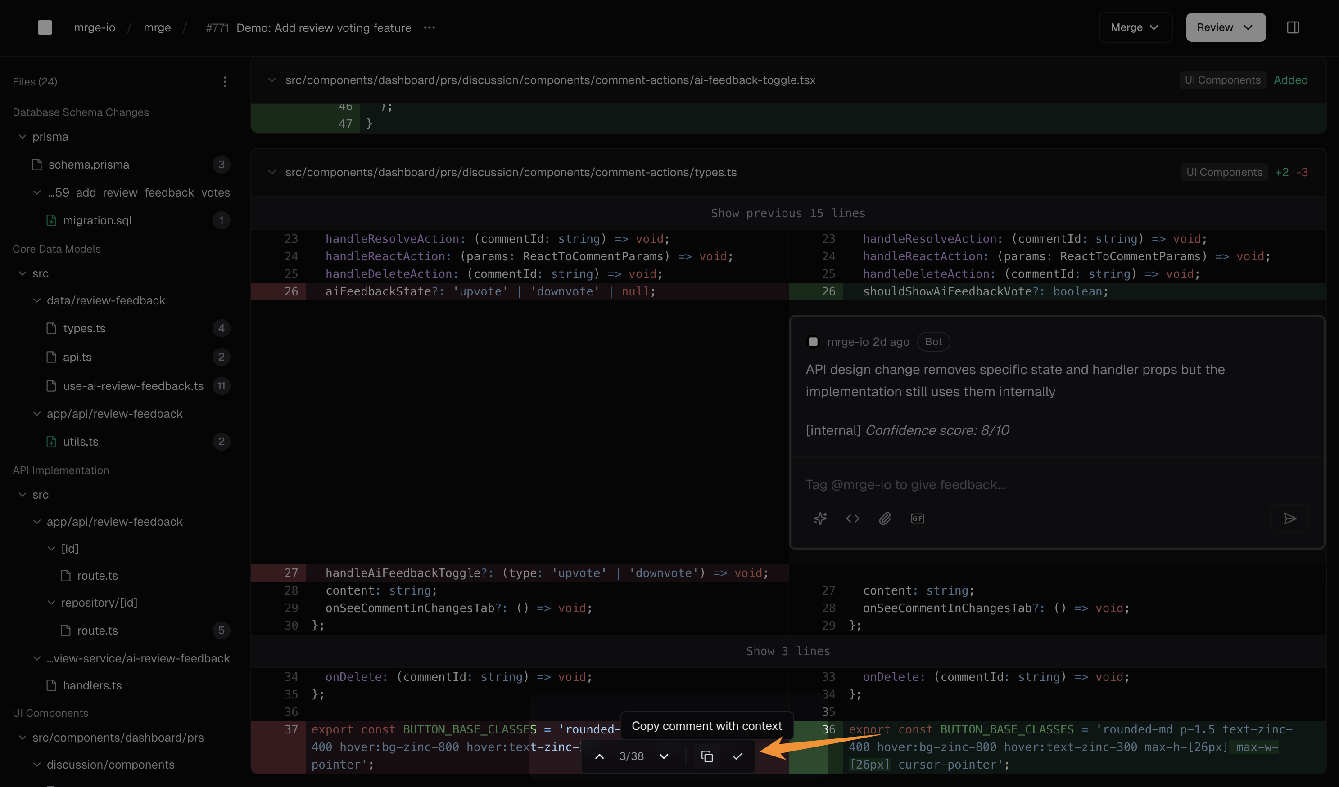This screenshot has height=787, width=1339.
Task: Mark comment resolved with checkmark icon
Action: click(x=737, y=756)
